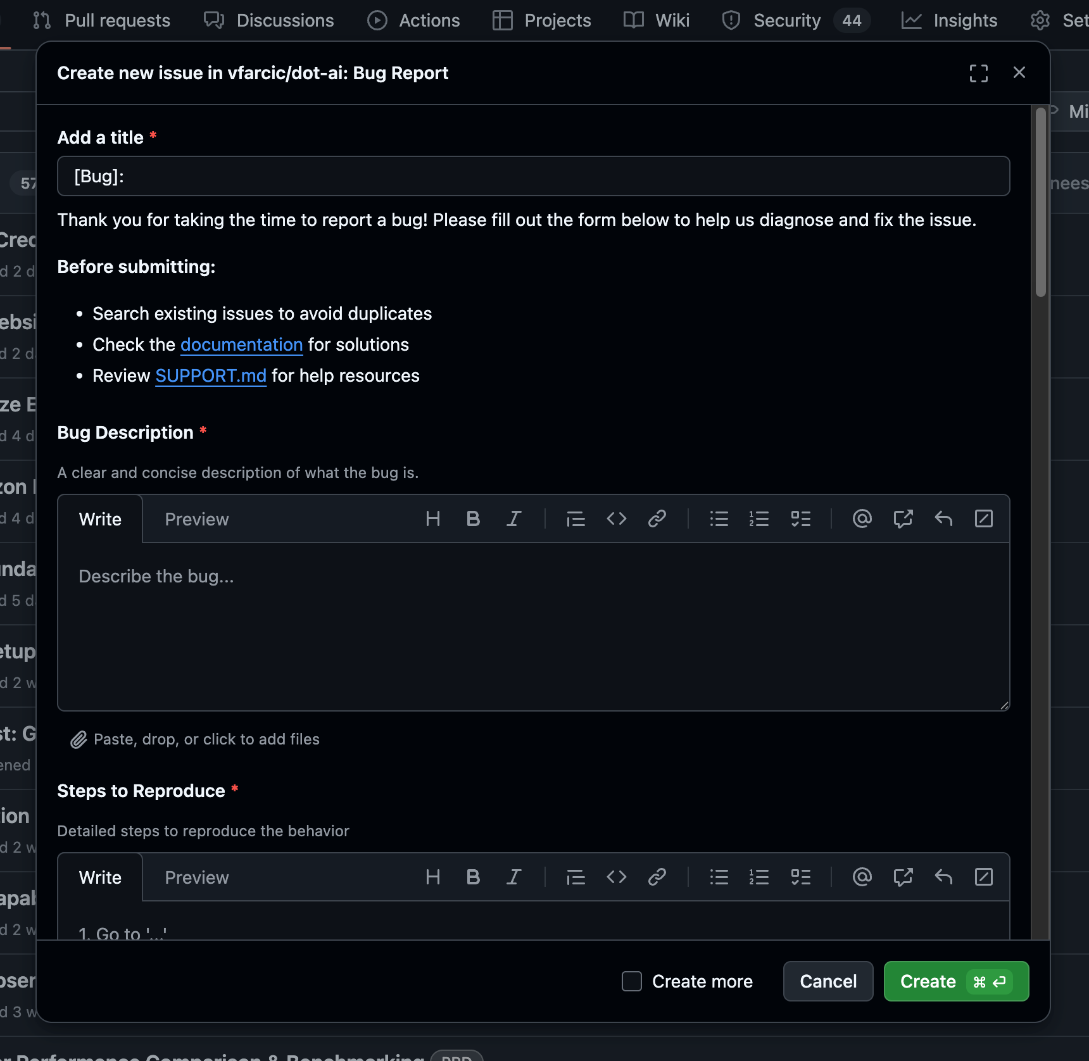Insert saved reply in Steps to Reproduce editor

click(x=943, y=877)
